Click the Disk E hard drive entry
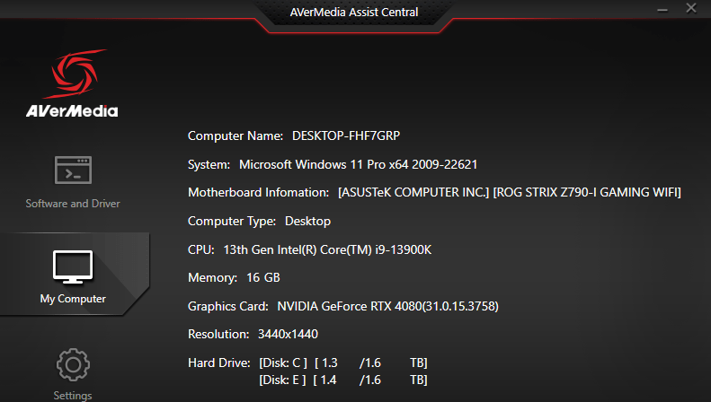711x402 pixels. point(343,380)
